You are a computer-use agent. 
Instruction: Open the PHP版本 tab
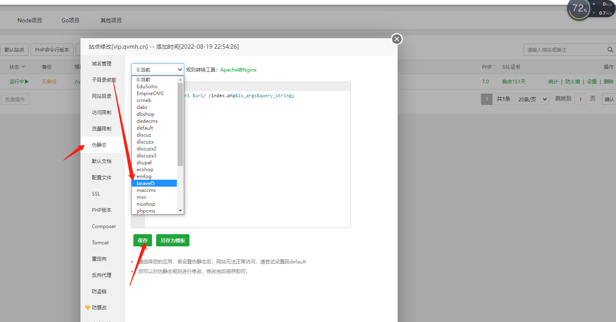102,210
